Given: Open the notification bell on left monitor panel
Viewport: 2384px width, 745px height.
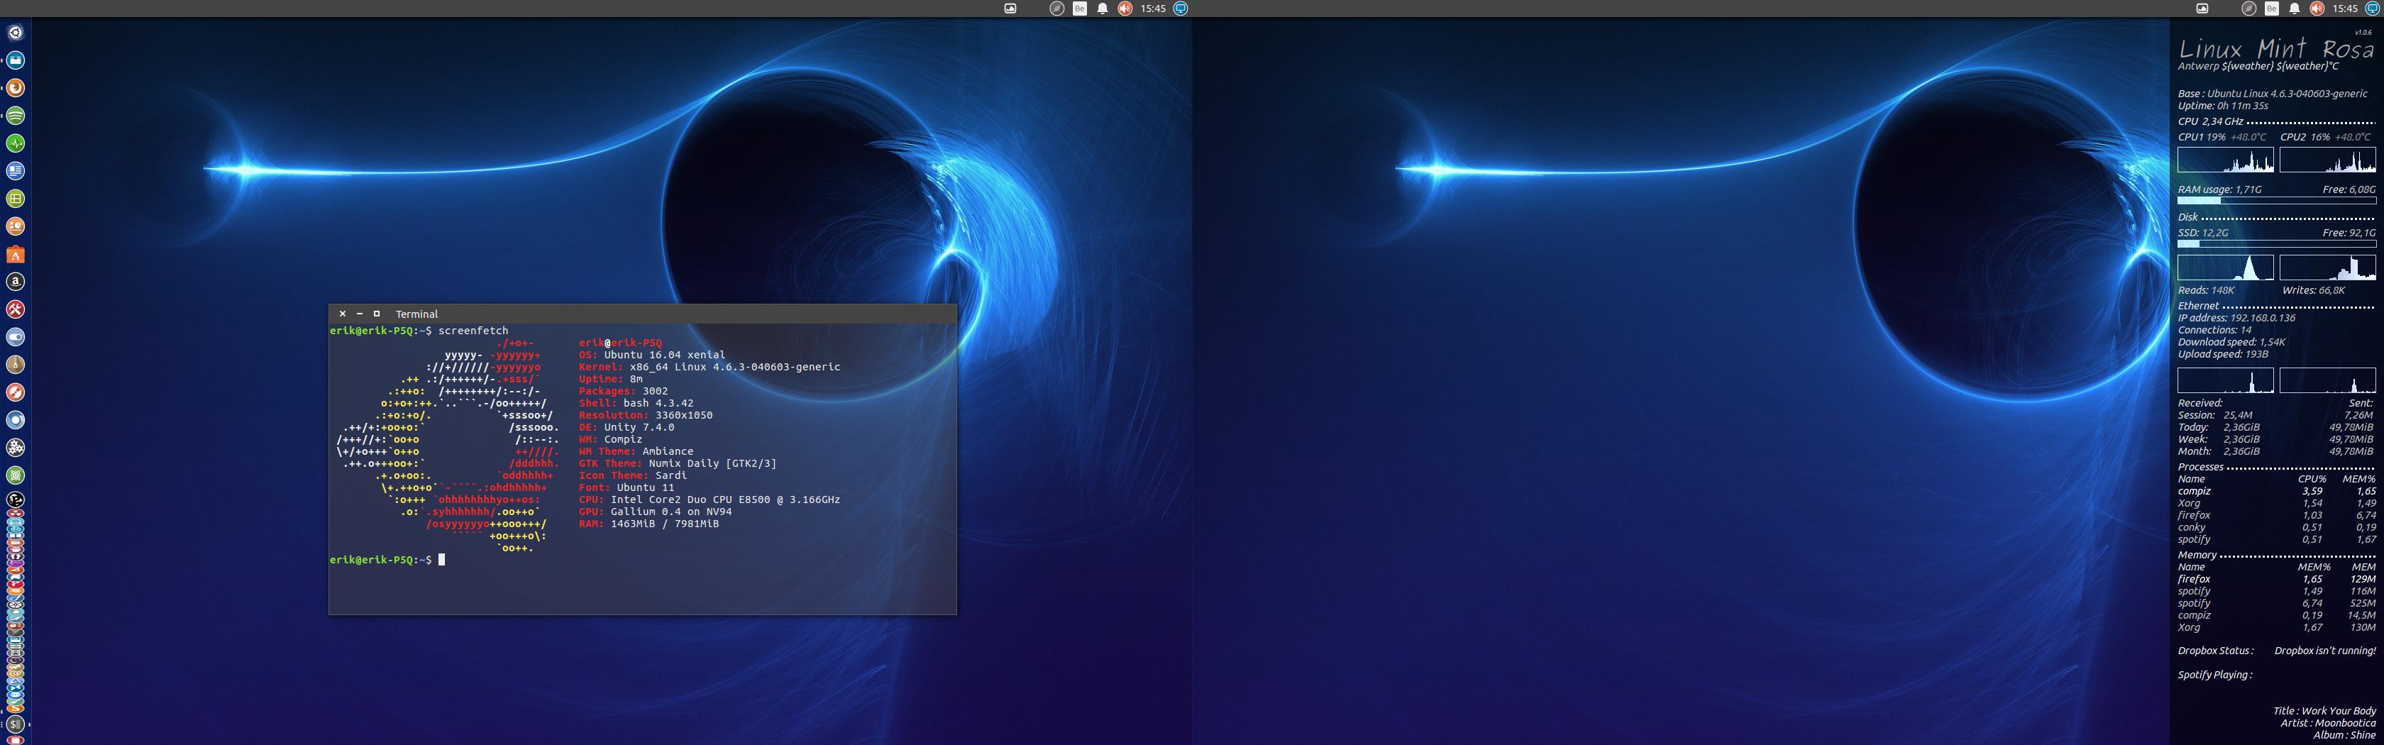Looking at the screenshot, I should (x=1102, y=9).
